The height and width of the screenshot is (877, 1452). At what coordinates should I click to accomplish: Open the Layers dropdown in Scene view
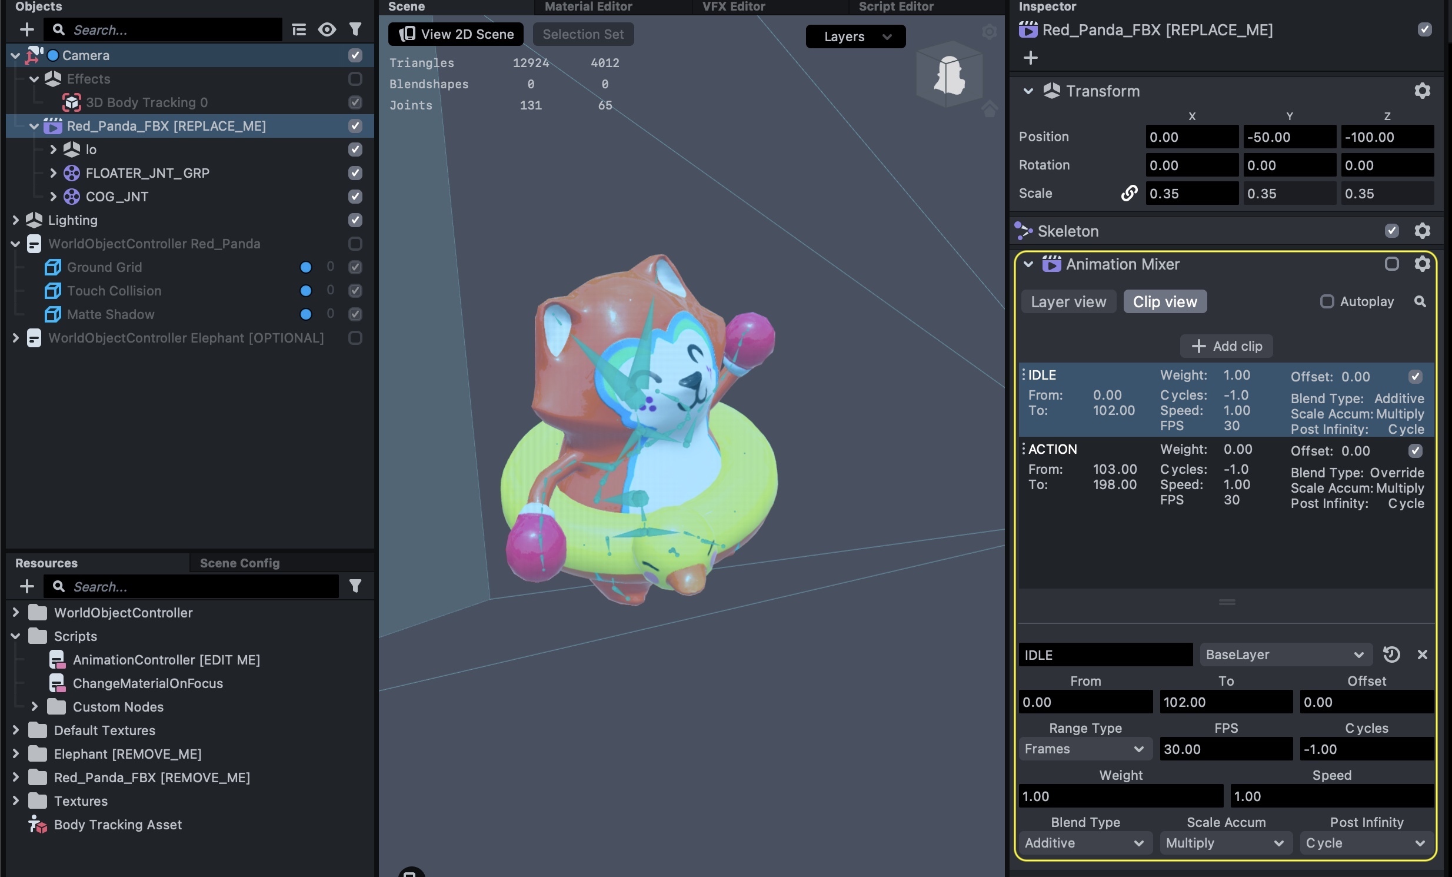[855, 36]
